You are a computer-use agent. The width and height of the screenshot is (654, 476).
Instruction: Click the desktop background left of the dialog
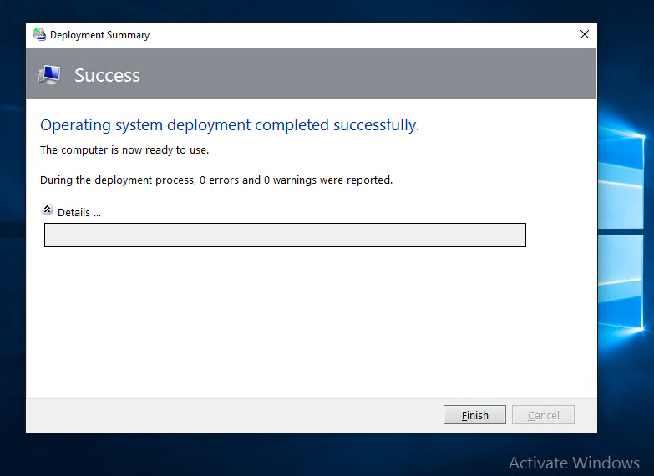(x=12, y=251)
